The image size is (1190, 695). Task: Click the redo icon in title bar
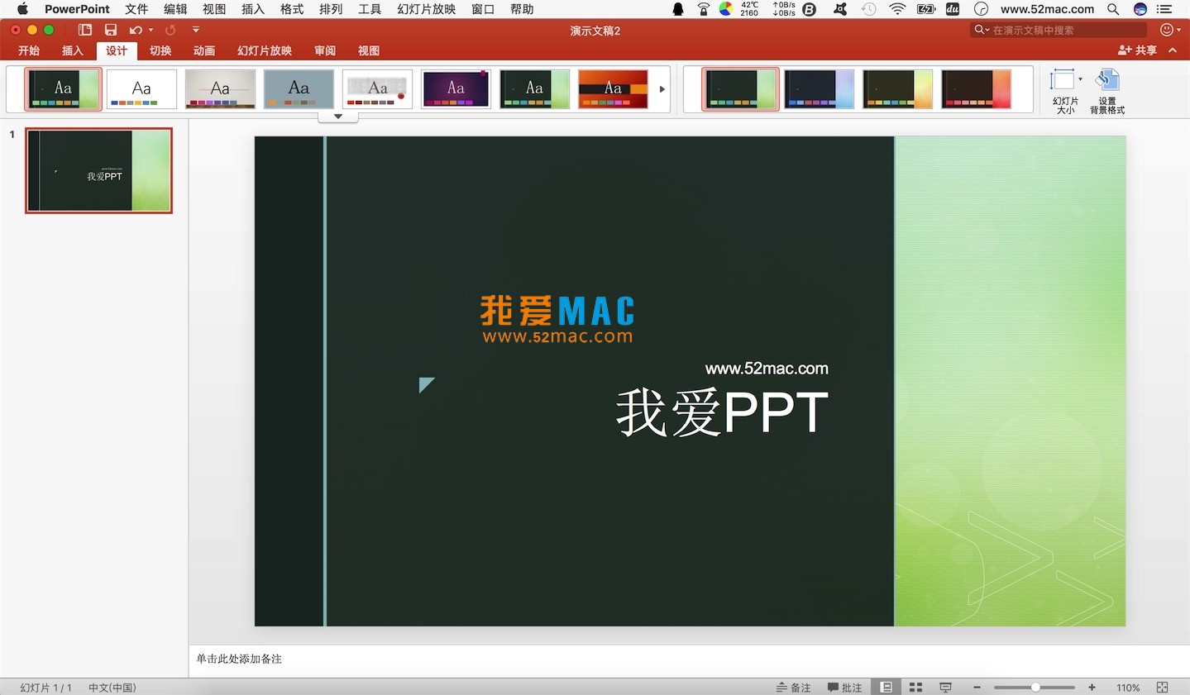170,30
